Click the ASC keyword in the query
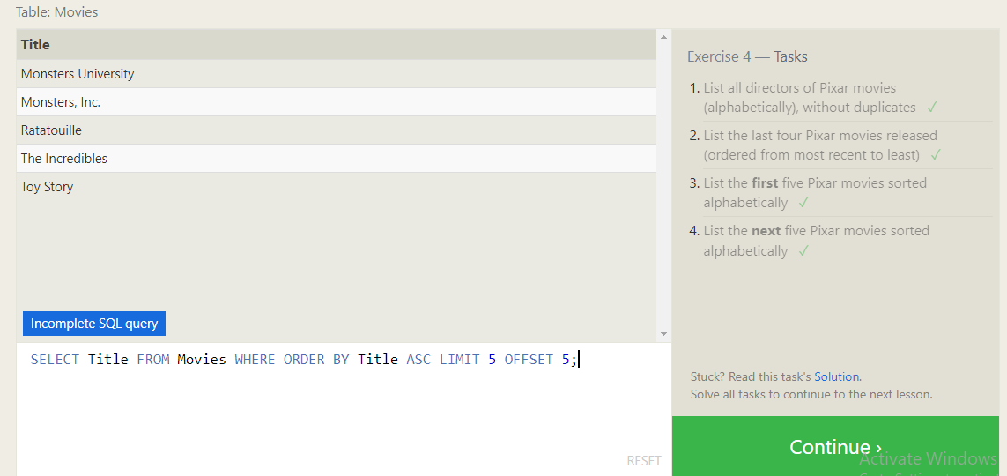The image size is (1007, 476). point(418,360)
